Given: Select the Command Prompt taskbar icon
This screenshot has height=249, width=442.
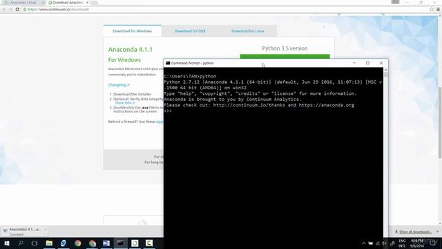Looking at the screenshot, I should tap(120, 243).
